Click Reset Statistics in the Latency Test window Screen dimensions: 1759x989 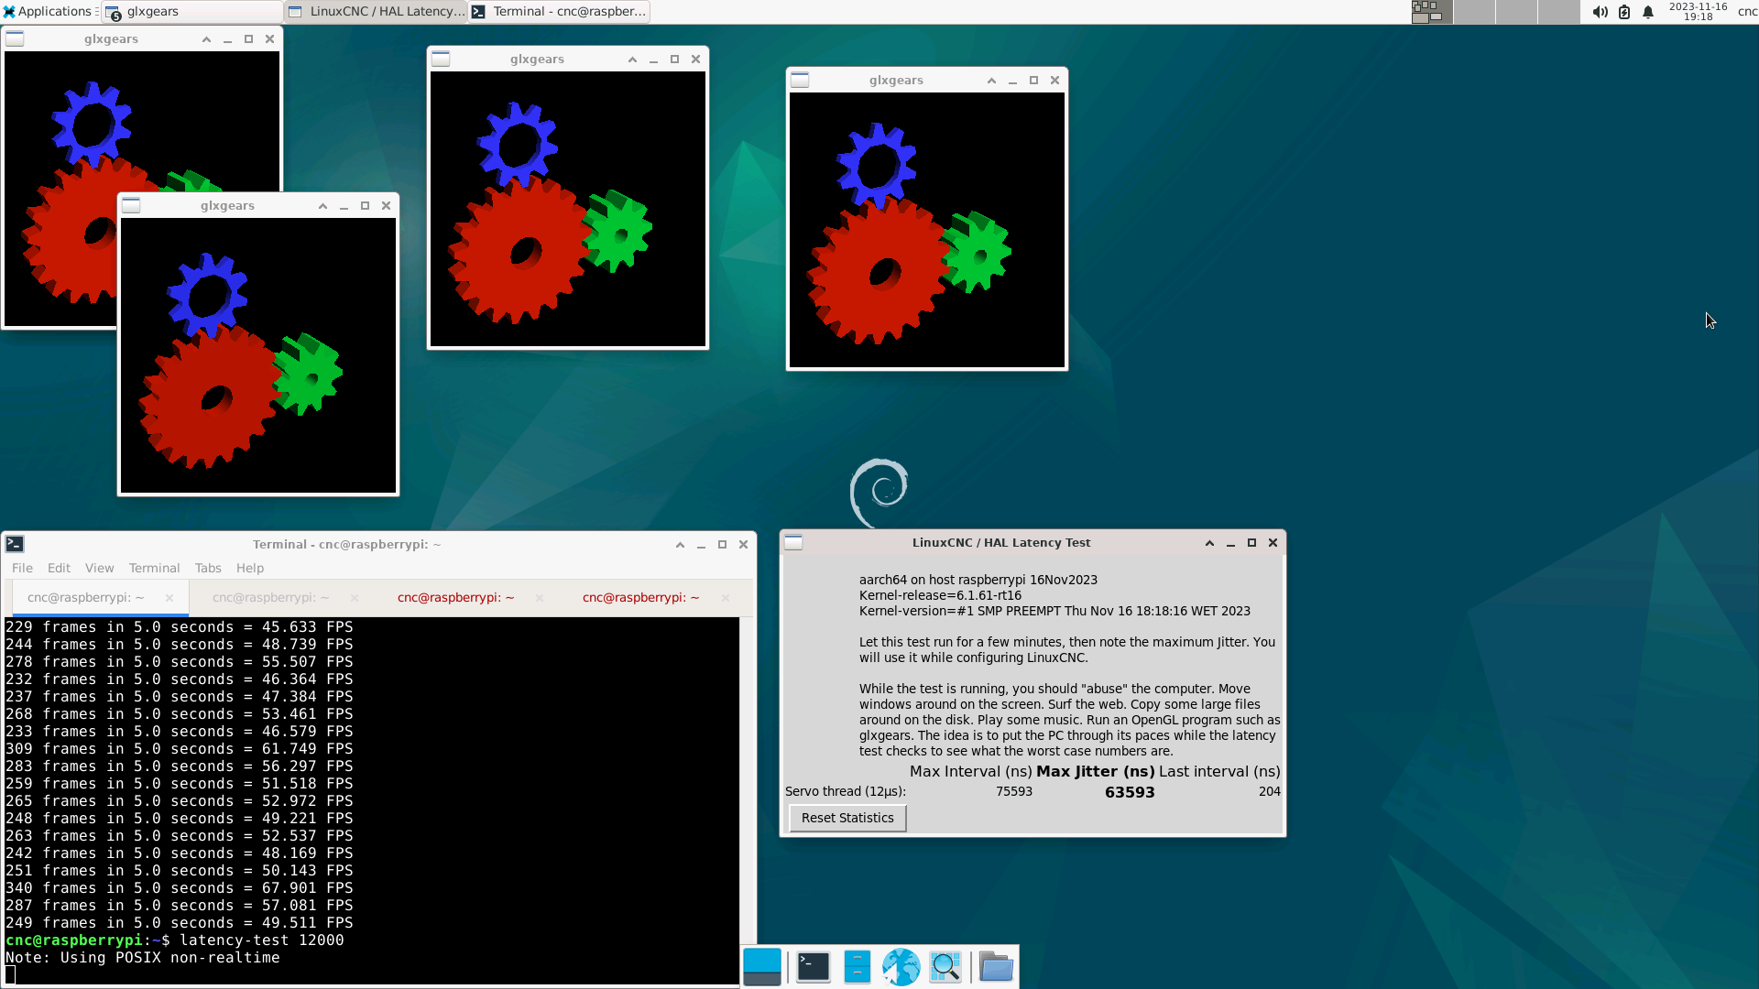click(x=847, y=818)
